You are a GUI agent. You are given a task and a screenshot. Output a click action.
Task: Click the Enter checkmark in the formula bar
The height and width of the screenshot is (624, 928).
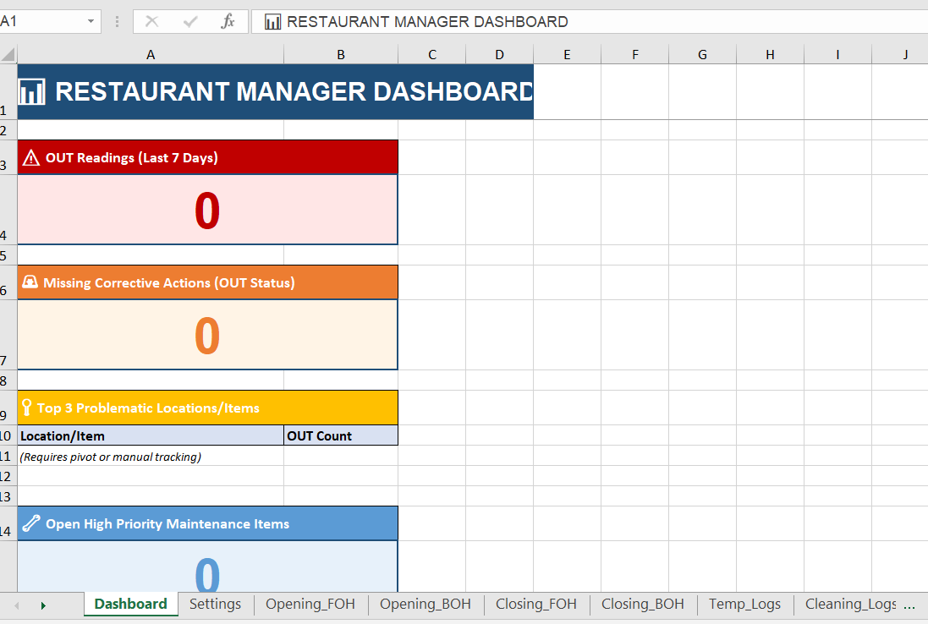pyautogui.click(x=189, y=21)
